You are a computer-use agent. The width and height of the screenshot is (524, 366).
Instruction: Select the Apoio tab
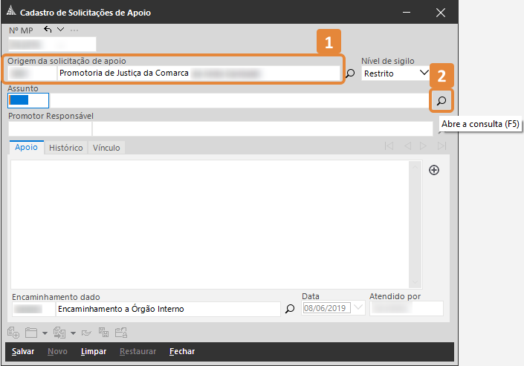[26, 148]
